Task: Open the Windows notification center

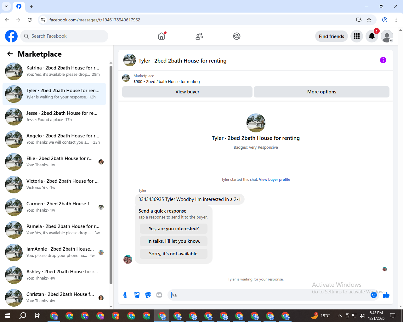Action: (x=393, y=316)
